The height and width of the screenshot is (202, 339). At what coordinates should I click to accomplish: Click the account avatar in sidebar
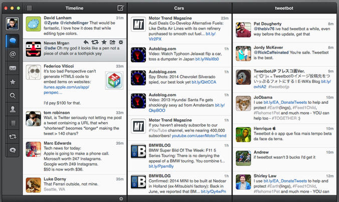pos(12,24)
